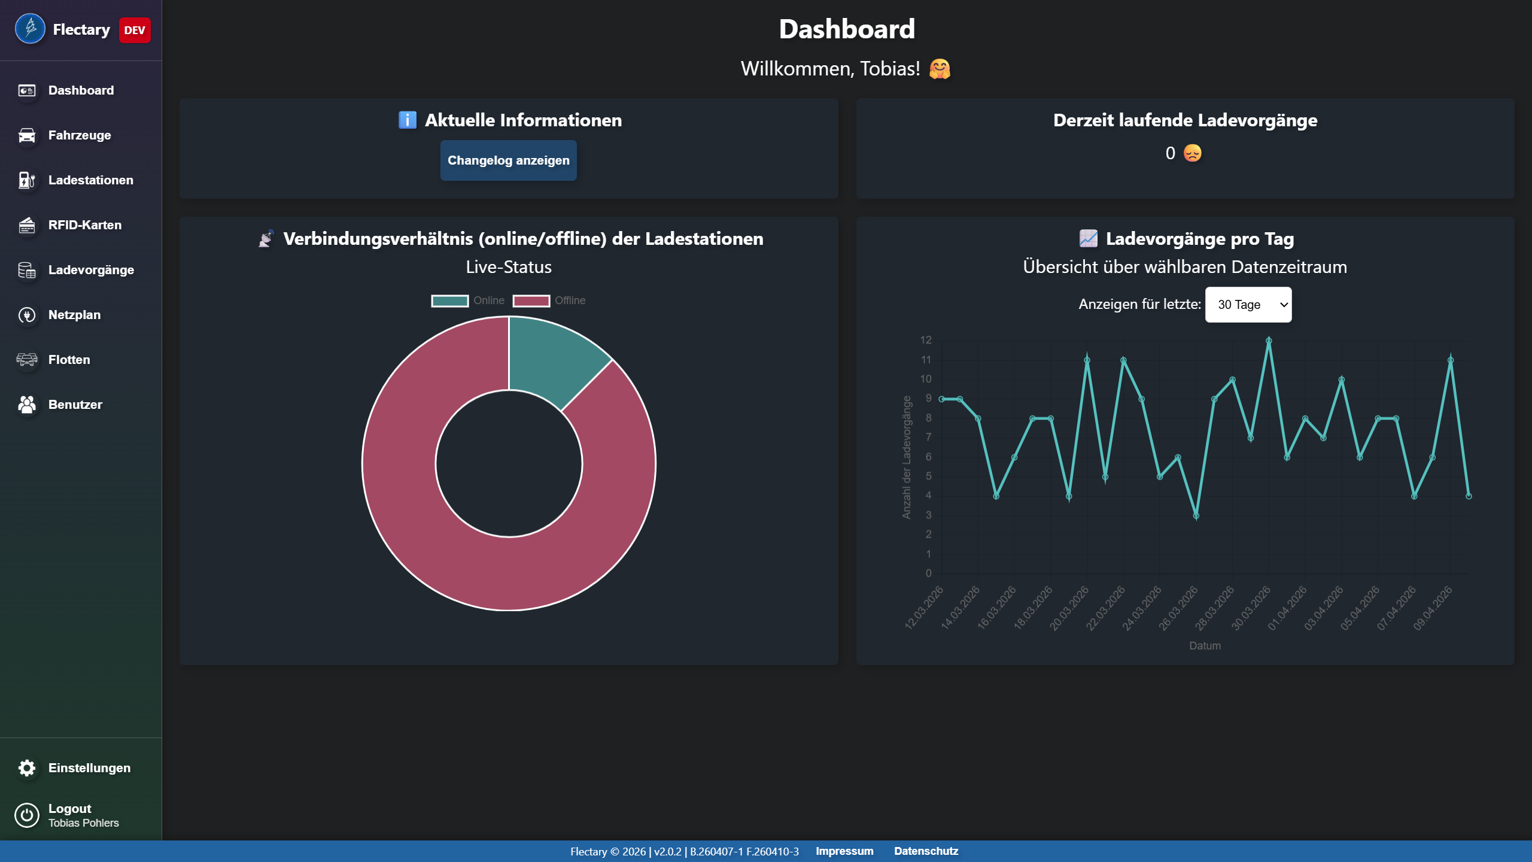Click the Flectary lightning logo
Image resolution: width=1532 pixels, height=862 pixels.
[31, 28]
